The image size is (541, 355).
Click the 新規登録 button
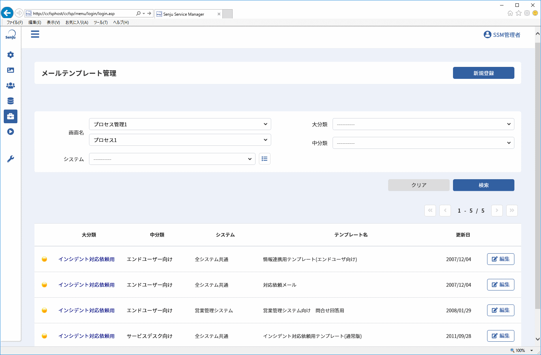pyautogui.click(x=484, y=73)
